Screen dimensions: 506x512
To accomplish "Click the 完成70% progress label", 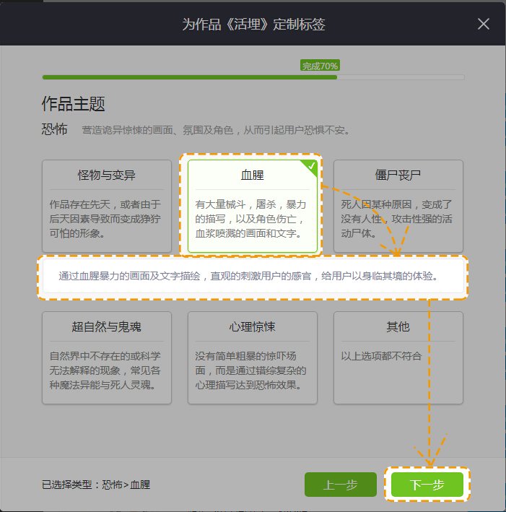I will click(320, 66).
